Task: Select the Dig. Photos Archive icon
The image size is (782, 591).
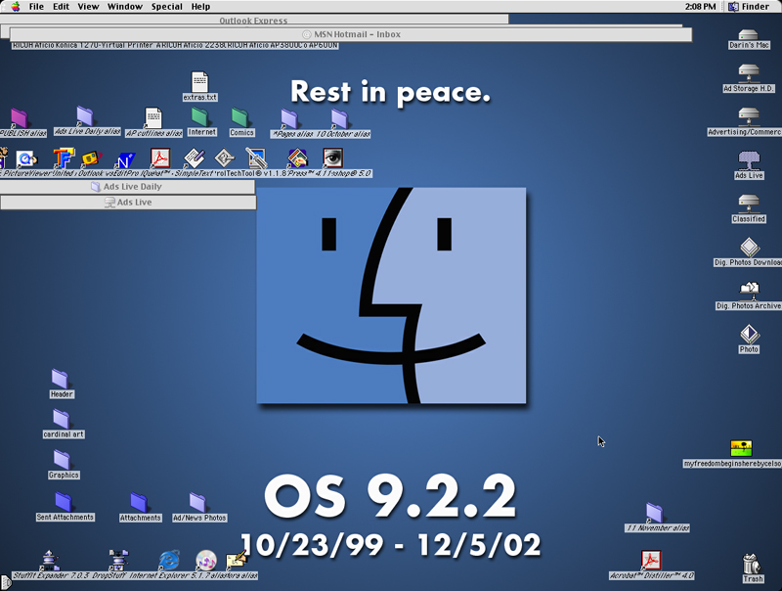Action: (x=749, y=291)
